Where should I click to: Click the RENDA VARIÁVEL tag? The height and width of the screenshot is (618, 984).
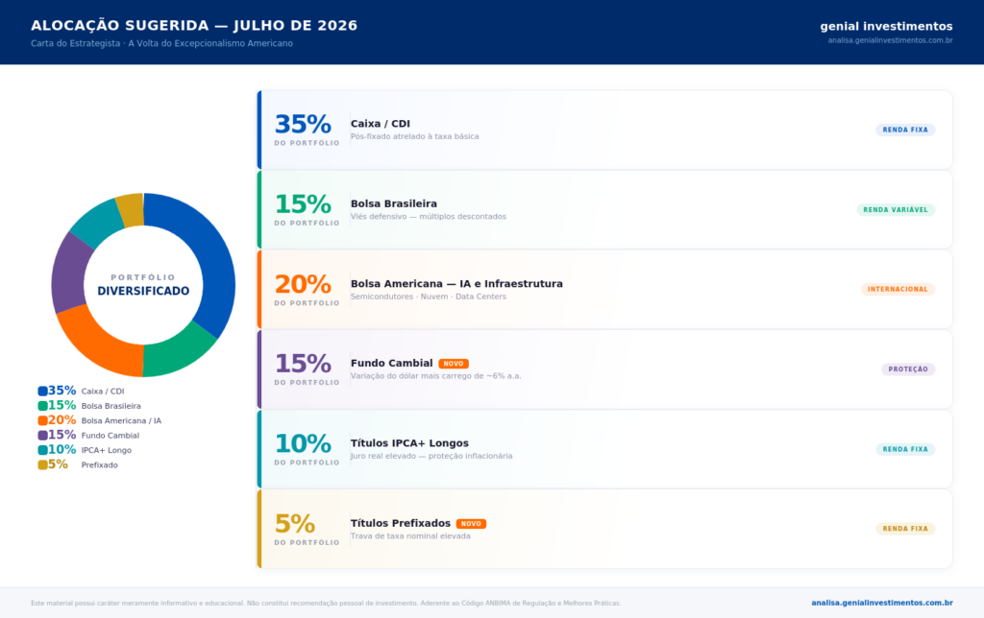896,210
